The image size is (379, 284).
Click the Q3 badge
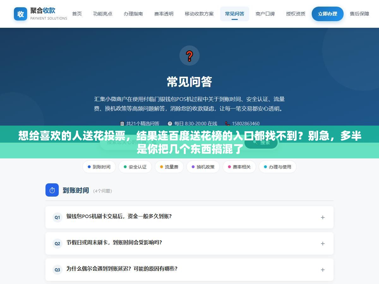(57, 270)
